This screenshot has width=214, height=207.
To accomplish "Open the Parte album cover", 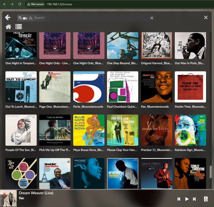I will click(89, 87).
